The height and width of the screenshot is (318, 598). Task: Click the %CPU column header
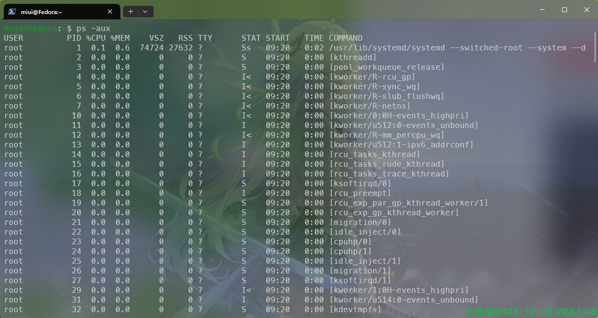[96, 38]
